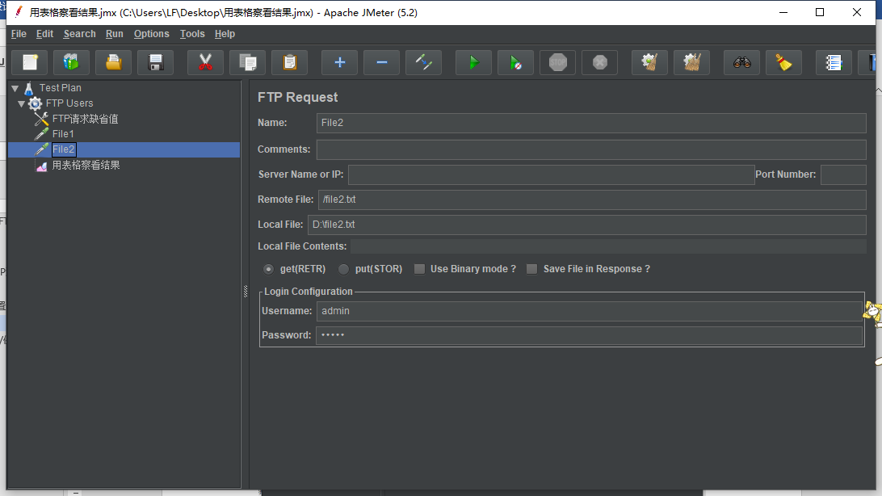Screen dimensions: 882x496
Task: Open the Options menu
Action: (151, 34)
